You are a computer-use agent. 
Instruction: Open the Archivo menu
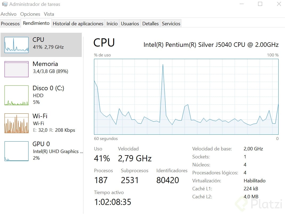point(9,14)
